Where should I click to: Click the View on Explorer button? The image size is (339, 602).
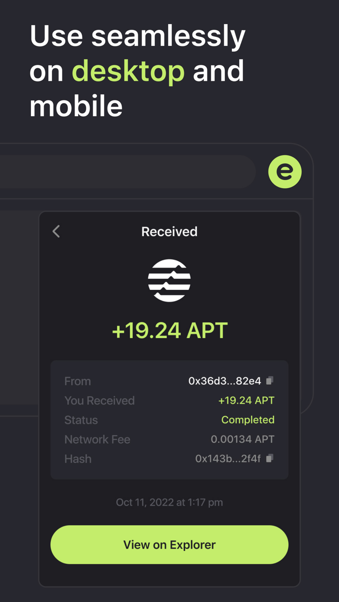point(169,544)
